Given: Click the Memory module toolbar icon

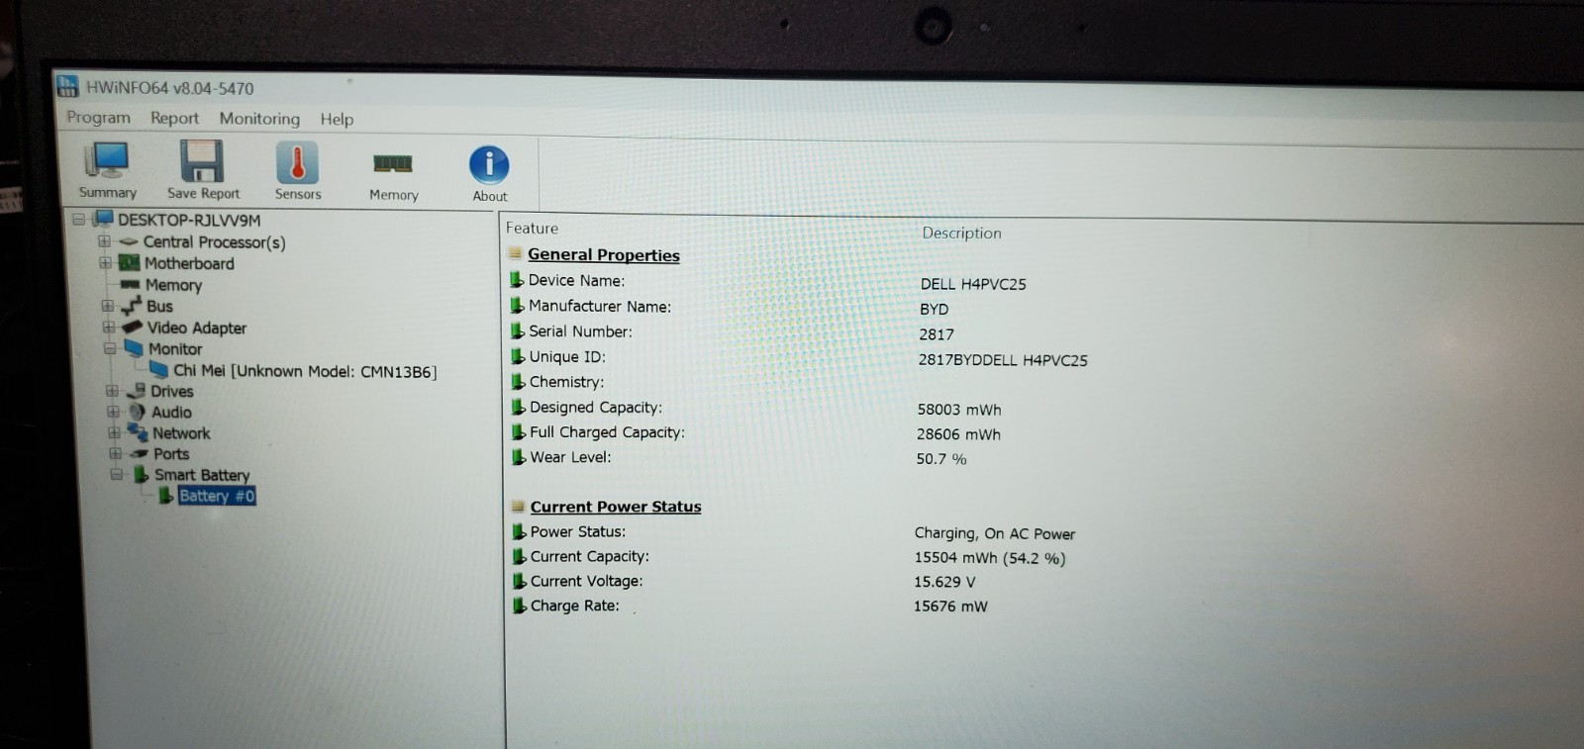Looking at the screenshot, I should [x=392, y=164].
